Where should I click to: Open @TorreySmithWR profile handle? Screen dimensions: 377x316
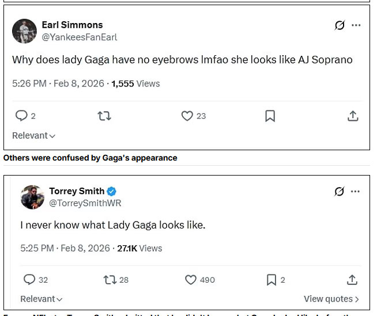85,203
